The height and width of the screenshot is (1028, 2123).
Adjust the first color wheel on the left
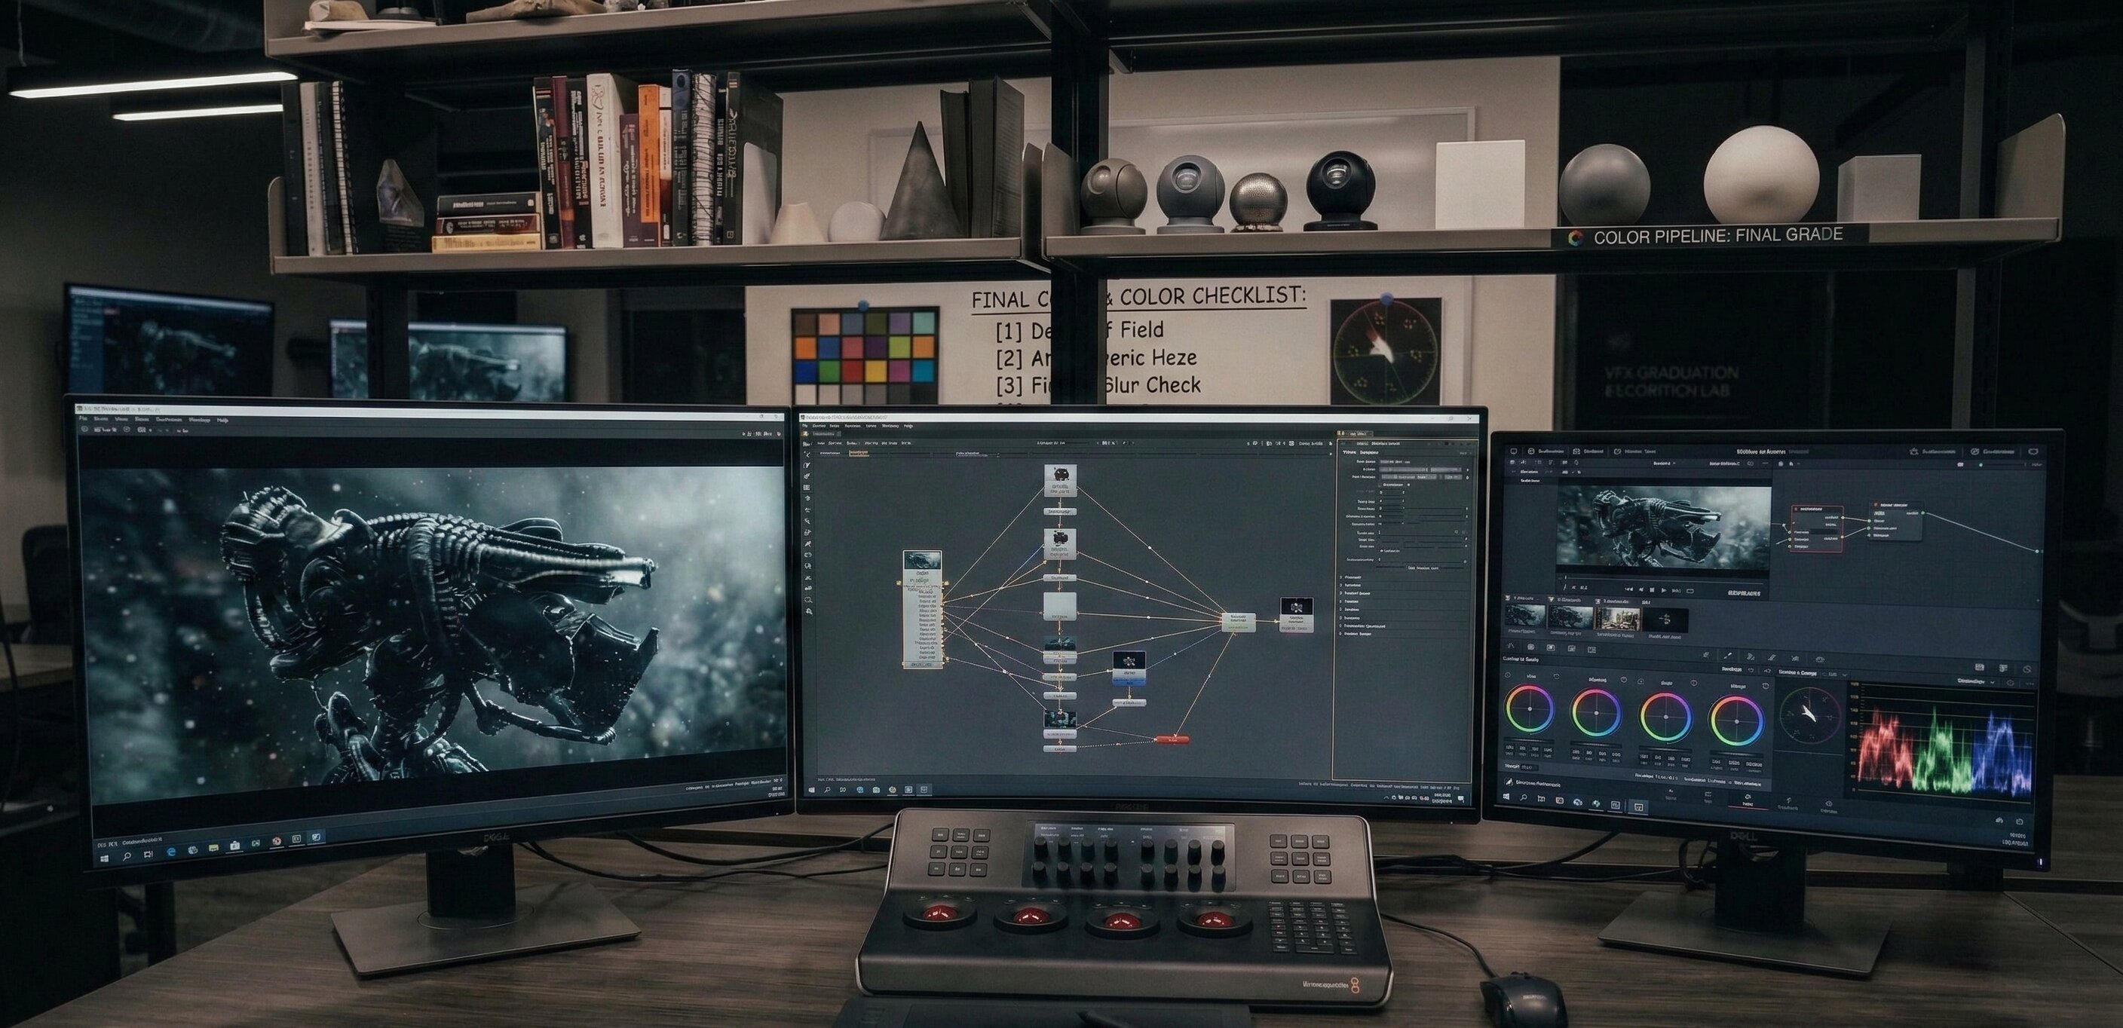point(1530,709)
